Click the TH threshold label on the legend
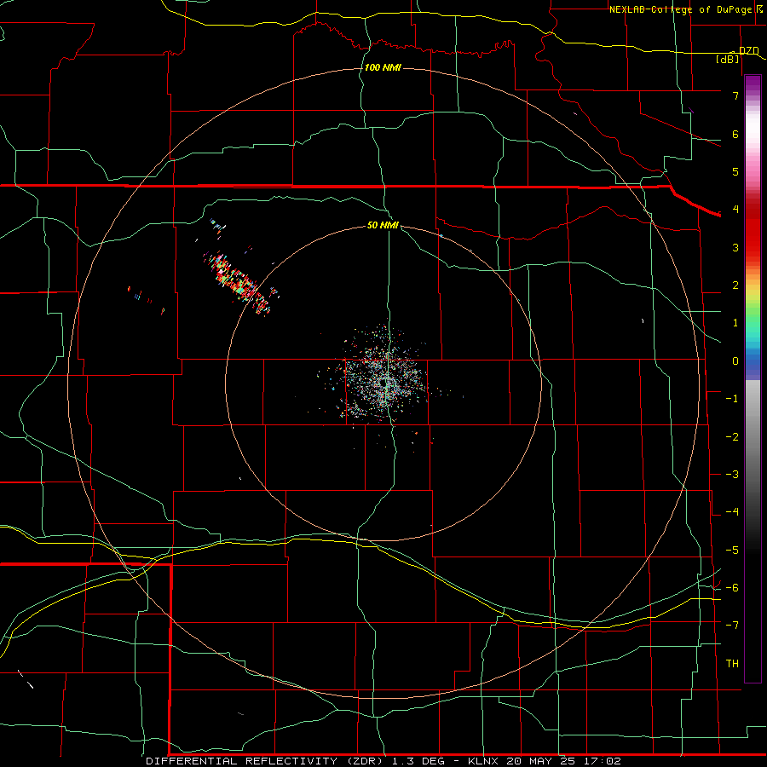 (x=732, y=664)
